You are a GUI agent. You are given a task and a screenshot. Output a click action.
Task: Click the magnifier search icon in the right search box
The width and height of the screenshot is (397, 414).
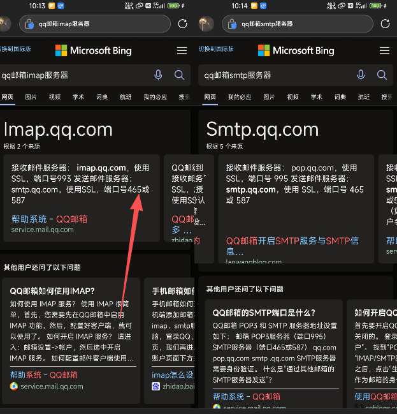point(382,75)
